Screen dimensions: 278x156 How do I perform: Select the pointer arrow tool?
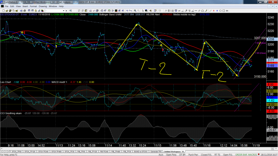pos(143,11)
